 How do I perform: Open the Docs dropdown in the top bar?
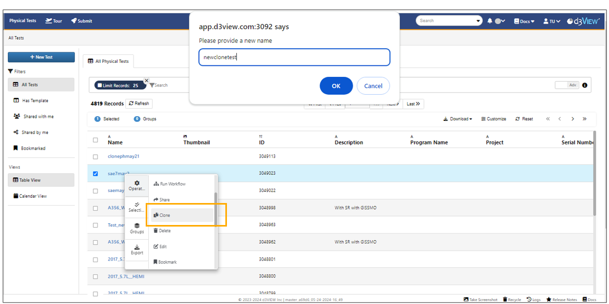click(524, 21)
